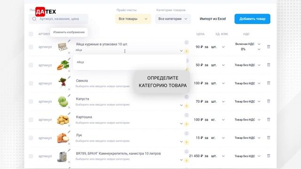This screenshot has height=169, width=301.
Task: Click the info icon in Яйца куриные row
Action: [186, 42]
